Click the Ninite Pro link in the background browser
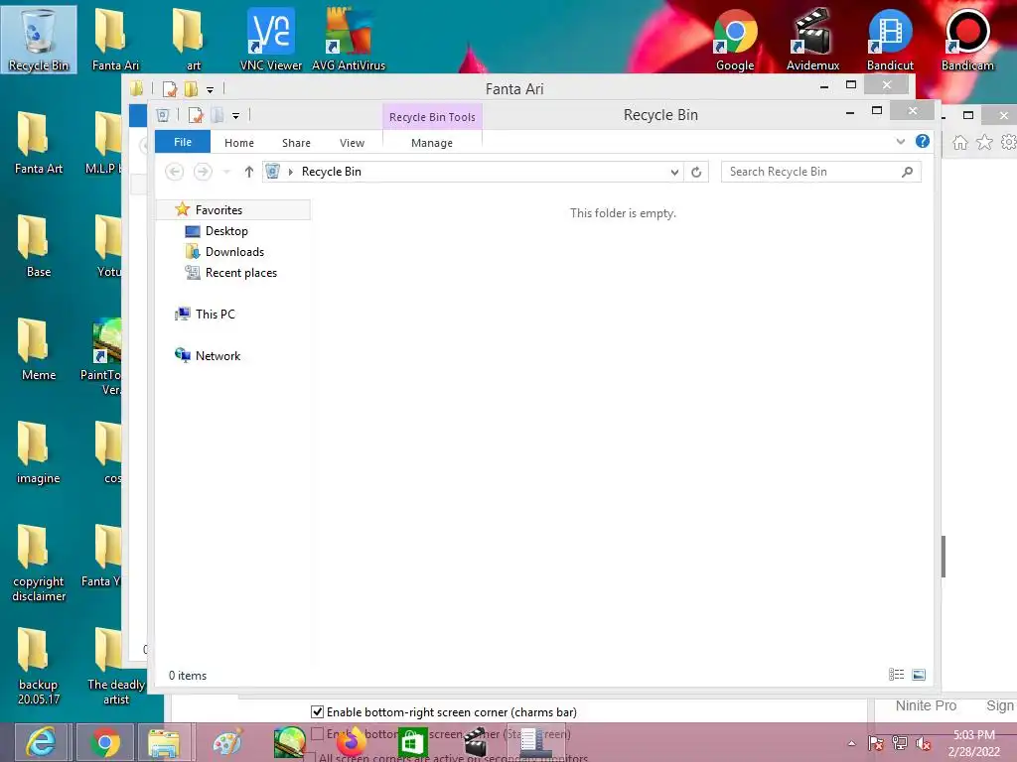This screenshot has height=762, width=1017. [x=926, y=705]
